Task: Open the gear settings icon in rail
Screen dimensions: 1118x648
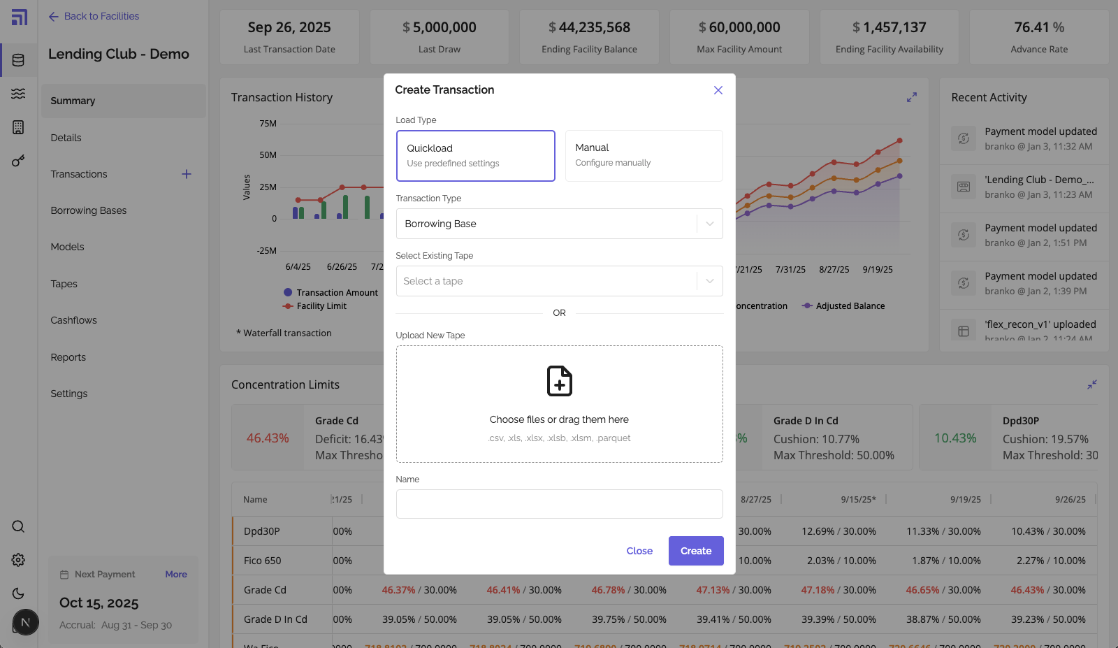Action: pos(19,560)
